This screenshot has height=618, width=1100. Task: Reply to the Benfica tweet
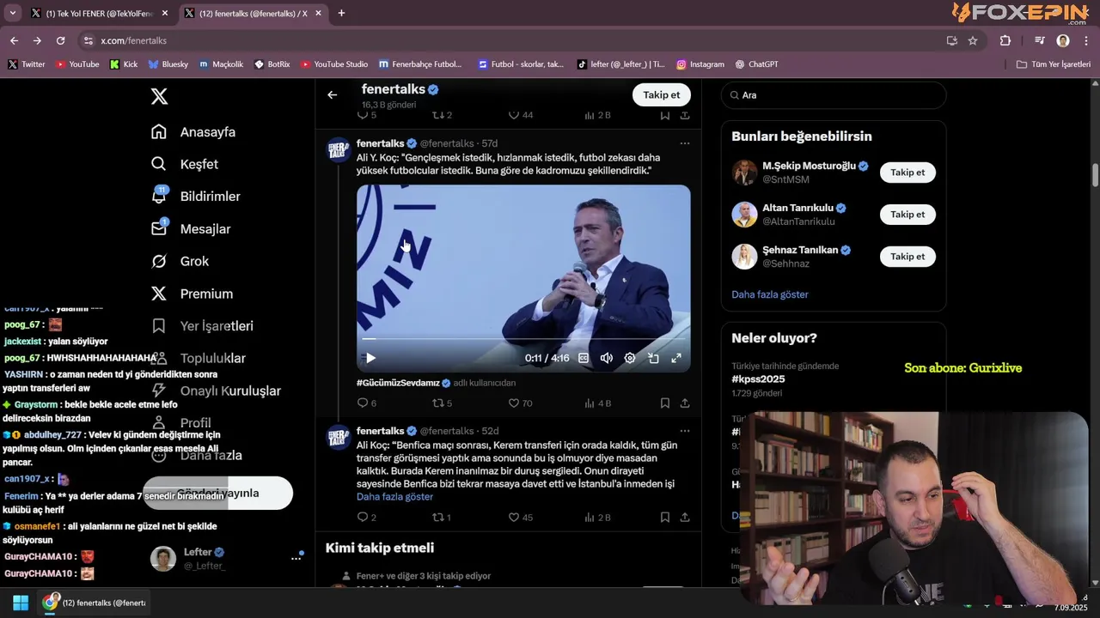[367, 518]
